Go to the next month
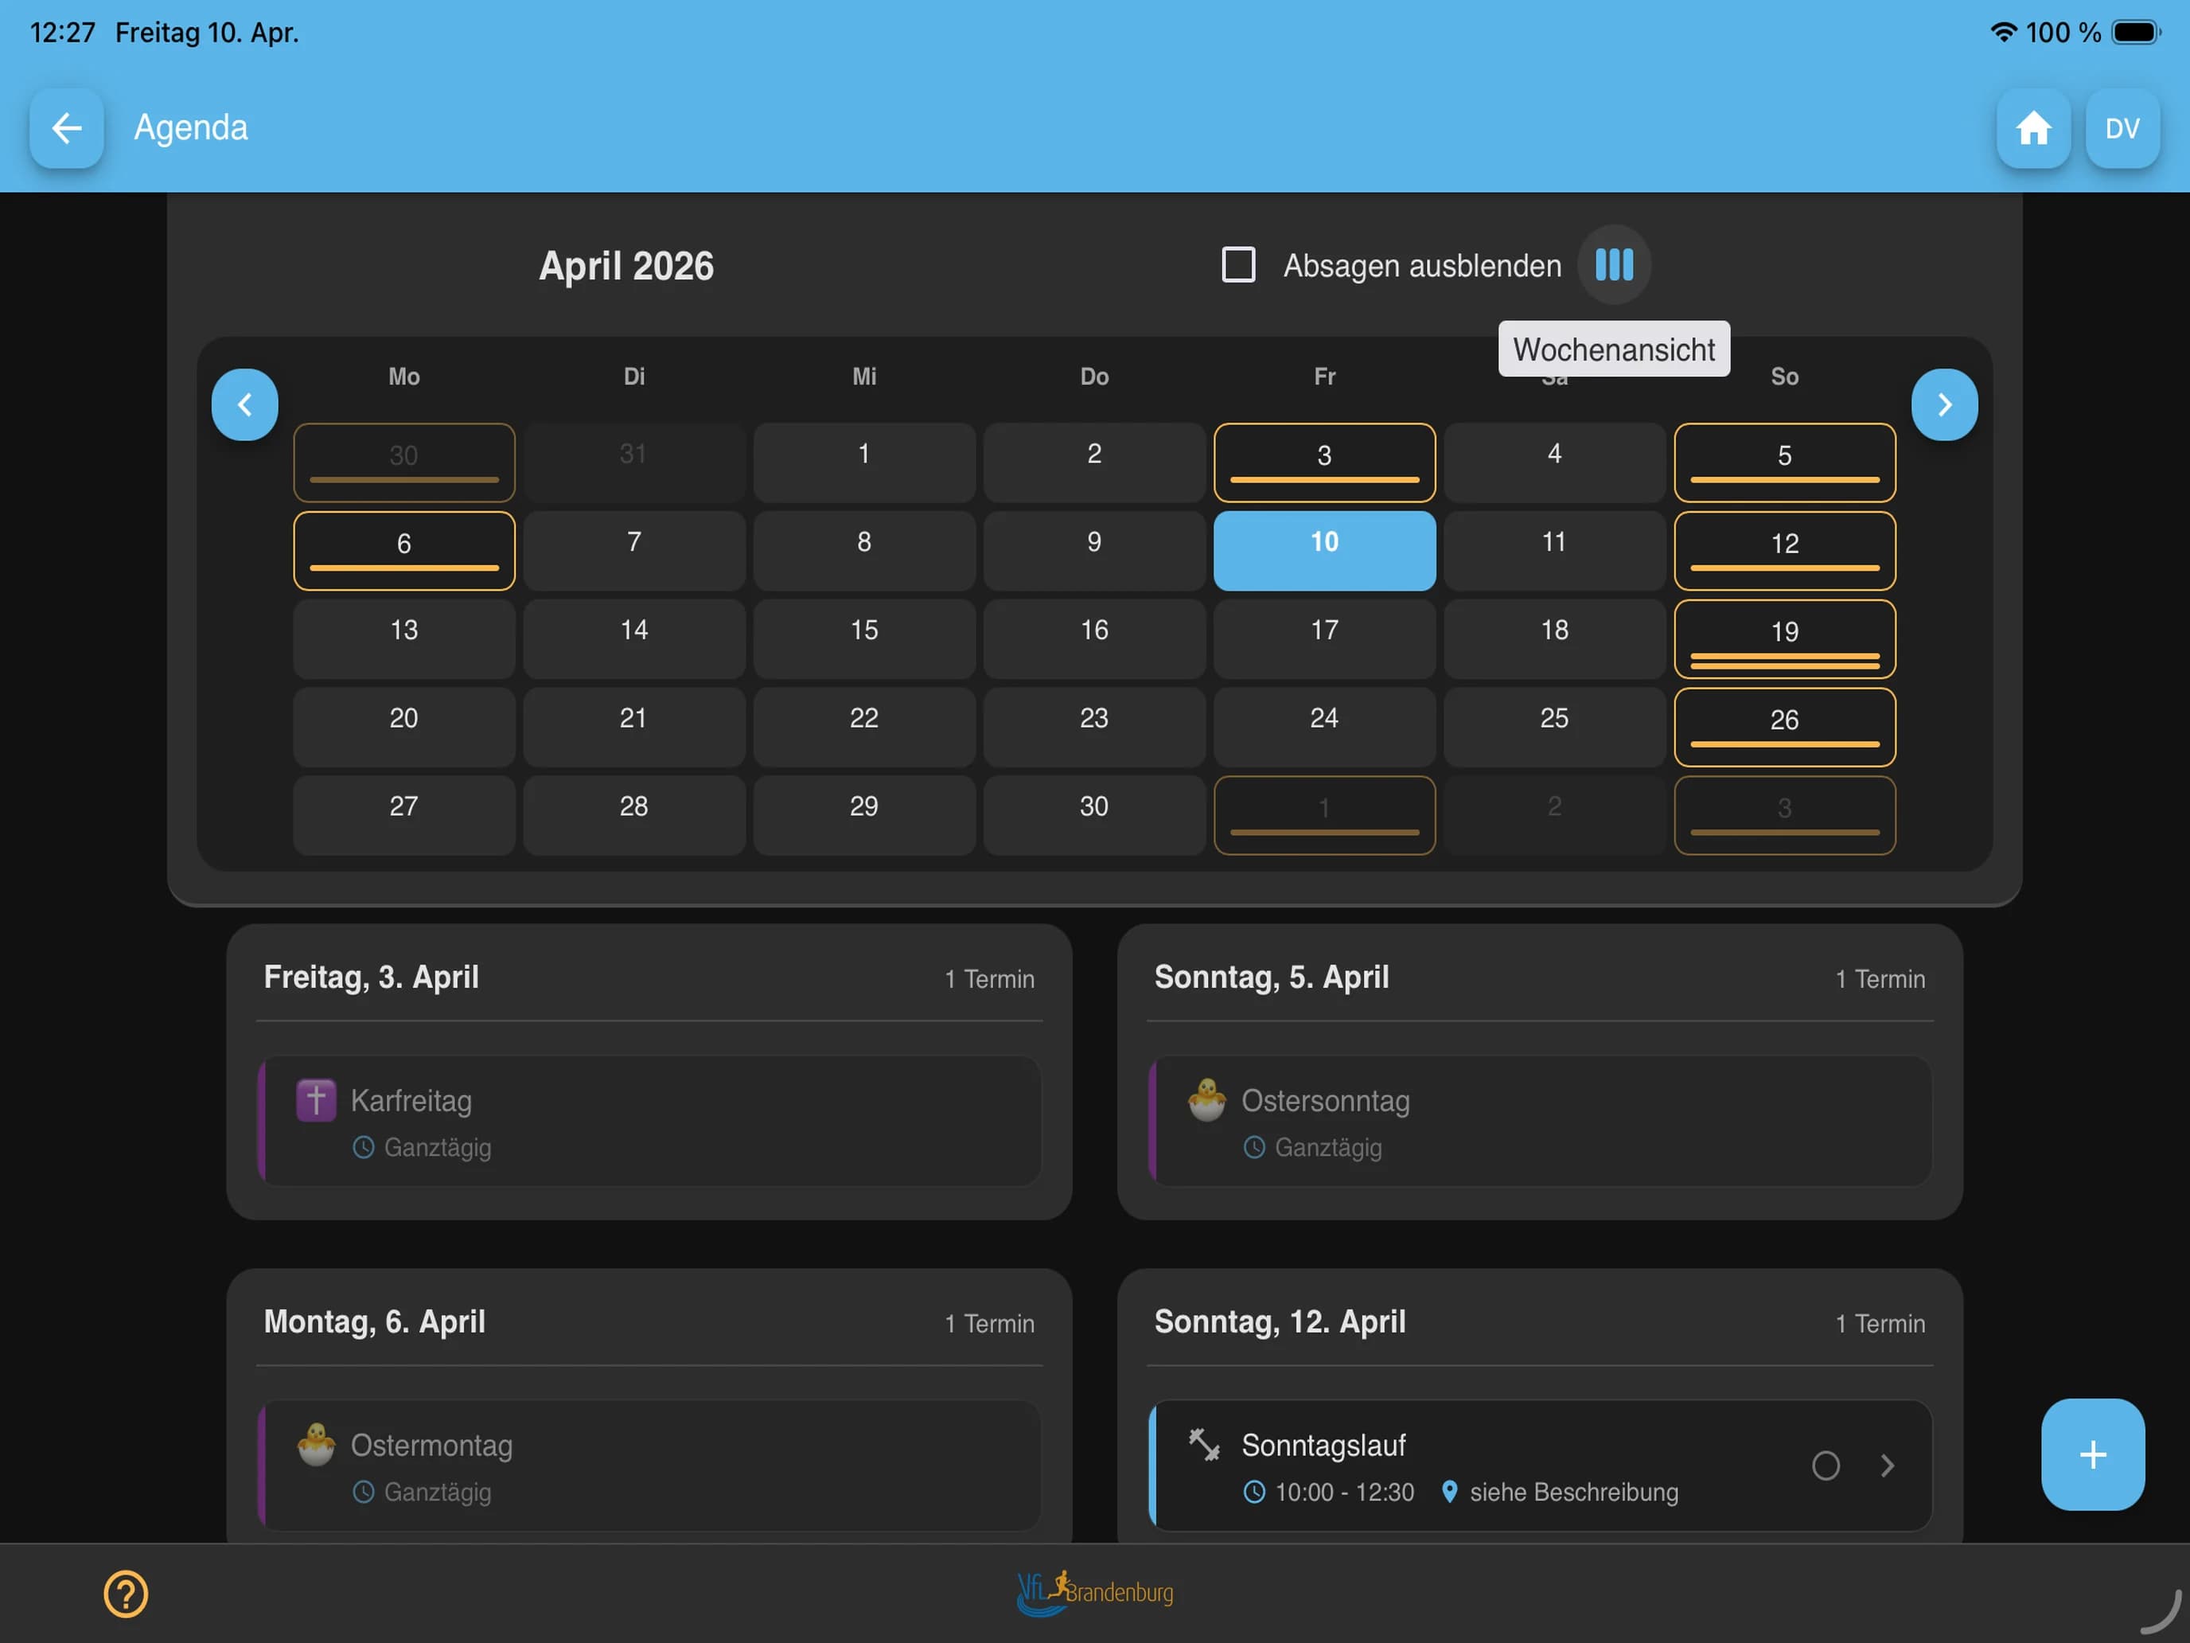Viewport: 2190px width, 1643px height. [x=1944, y=404]
